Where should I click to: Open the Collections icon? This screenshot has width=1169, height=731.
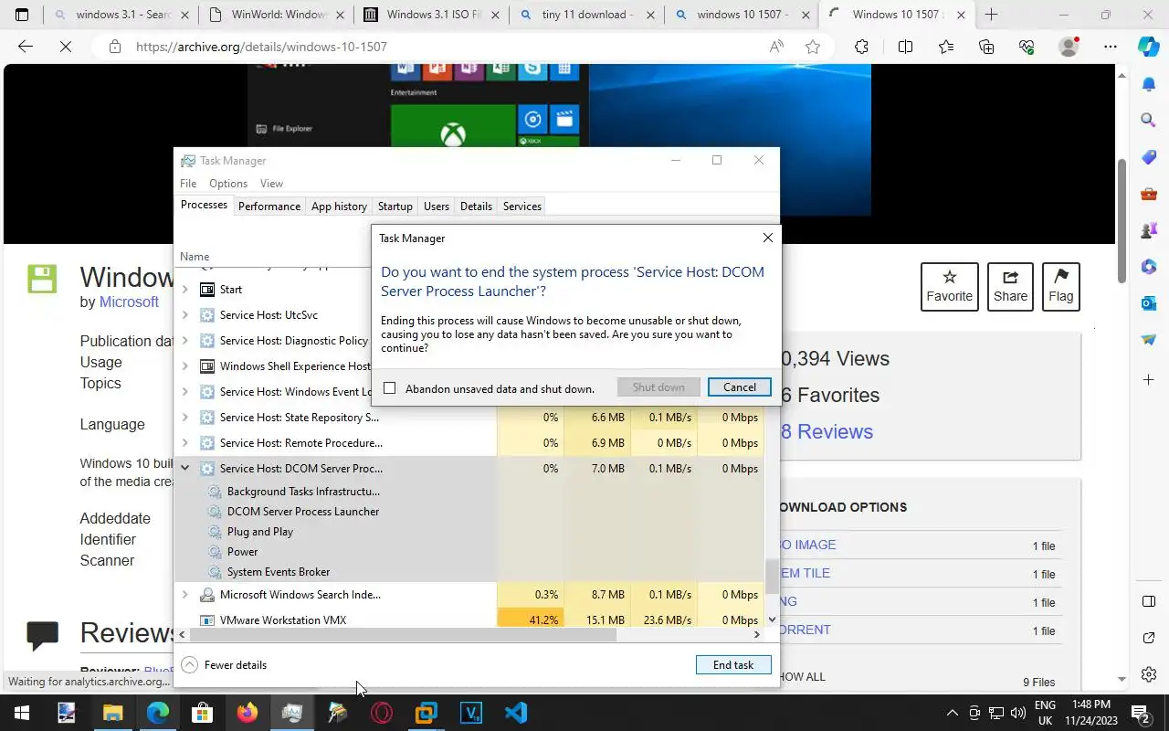[986, 47]
